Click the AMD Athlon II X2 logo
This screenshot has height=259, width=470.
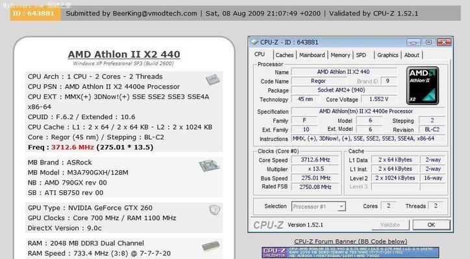click(423, 86)
